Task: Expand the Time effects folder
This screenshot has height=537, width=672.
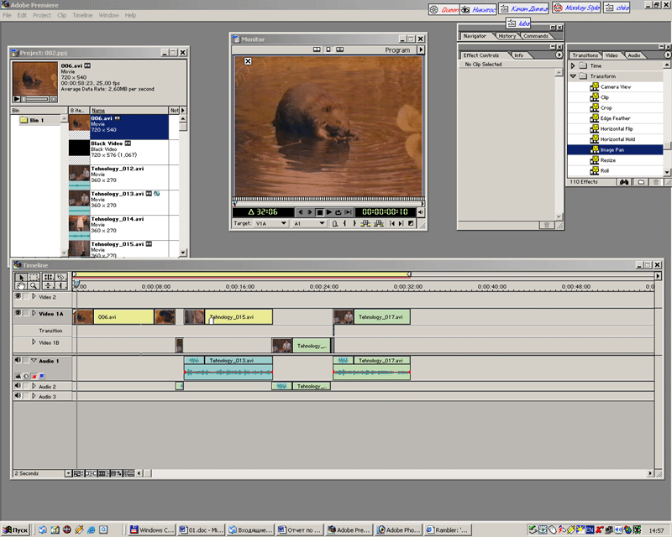Action: point(574,65)
